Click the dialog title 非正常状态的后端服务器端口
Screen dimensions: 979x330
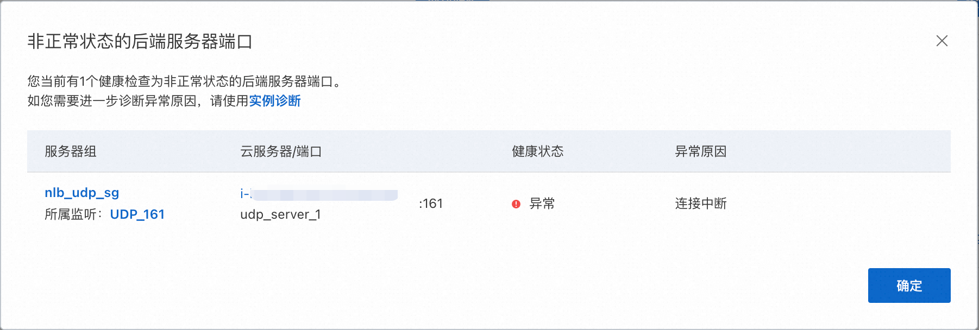(x=140, y=41)
